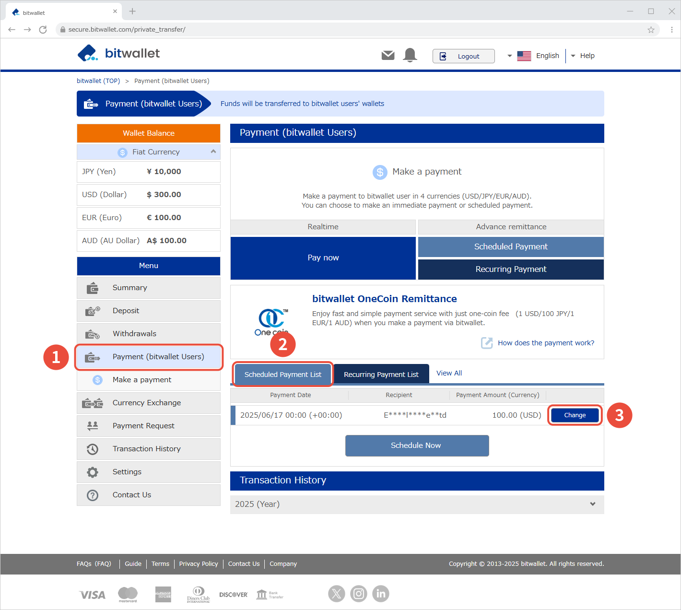The image size is (681, 610).
Task: Open the Guide footer link
Action: [x=133, y=564]
